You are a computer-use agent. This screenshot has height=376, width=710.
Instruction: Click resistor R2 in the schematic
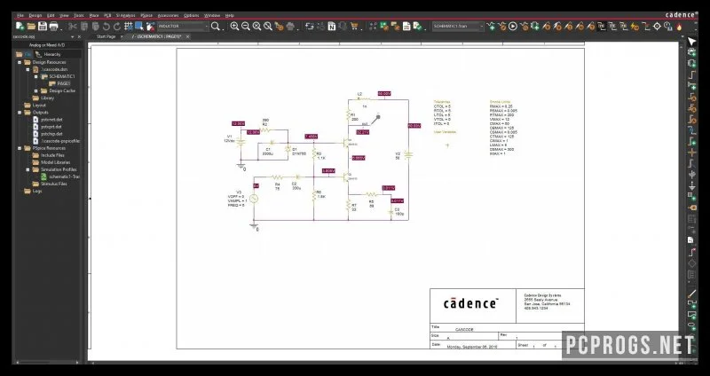click(265, 129)
